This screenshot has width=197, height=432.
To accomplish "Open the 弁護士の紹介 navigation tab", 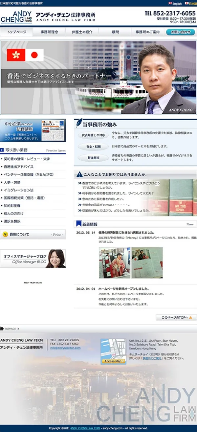I will click(82, 32).
